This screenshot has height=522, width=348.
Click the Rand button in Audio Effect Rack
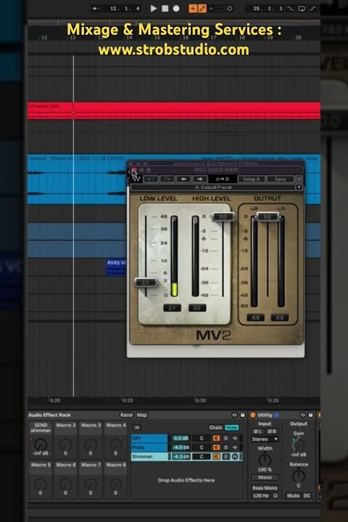(126, 415)
